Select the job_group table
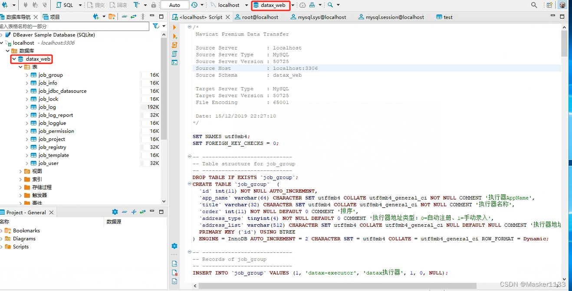 pos(51,75)
